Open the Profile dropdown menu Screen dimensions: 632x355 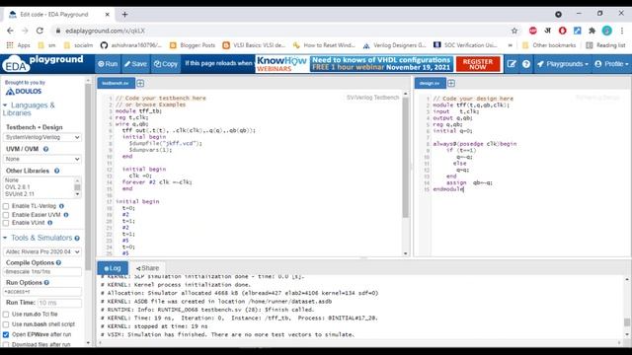point(611,64)
